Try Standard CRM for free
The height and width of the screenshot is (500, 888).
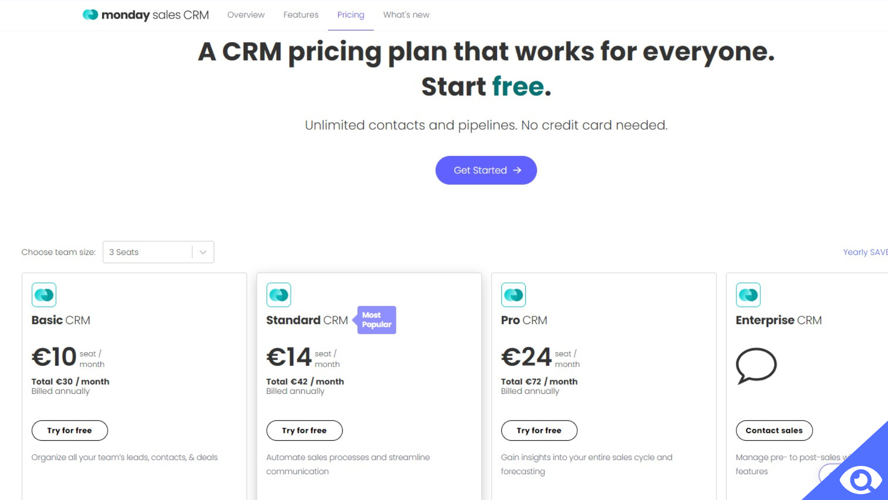click(x=304, y=430)
